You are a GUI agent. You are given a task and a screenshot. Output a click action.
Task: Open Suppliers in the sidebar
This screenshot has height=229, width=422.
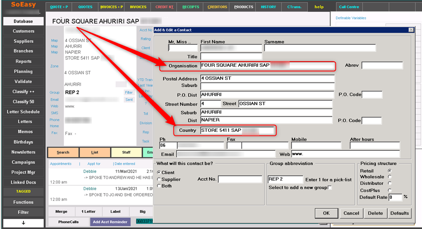click(x=23, y=41)
